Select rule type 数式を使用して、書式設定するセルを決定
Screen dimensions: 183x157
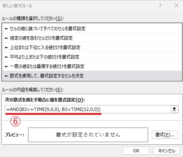tap(92, 76)
